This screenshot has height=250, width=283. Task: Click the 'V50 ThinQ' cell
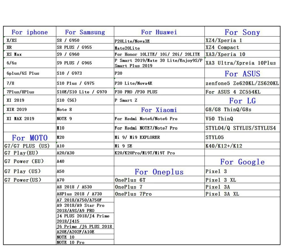pos(243,118)
